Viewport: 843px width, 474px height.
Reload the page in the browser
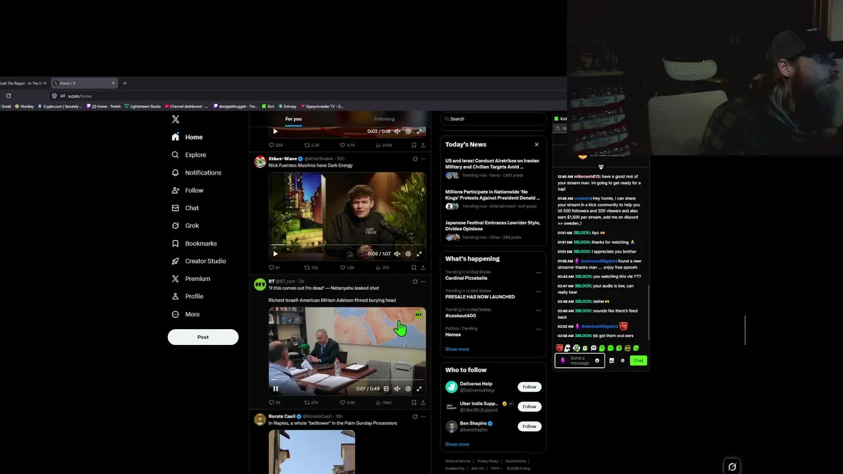click(x=9, y=96)
